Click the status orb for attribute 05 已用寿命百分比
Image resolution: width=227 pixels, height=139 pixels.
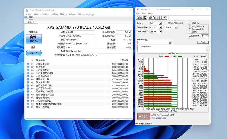tap(28, 76)
